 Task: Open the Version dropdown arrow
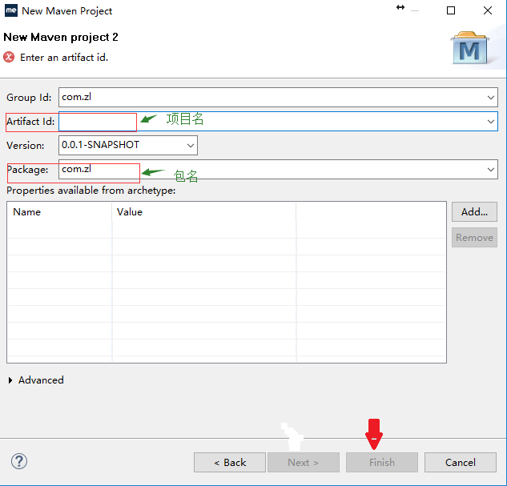tap(191, 146)
